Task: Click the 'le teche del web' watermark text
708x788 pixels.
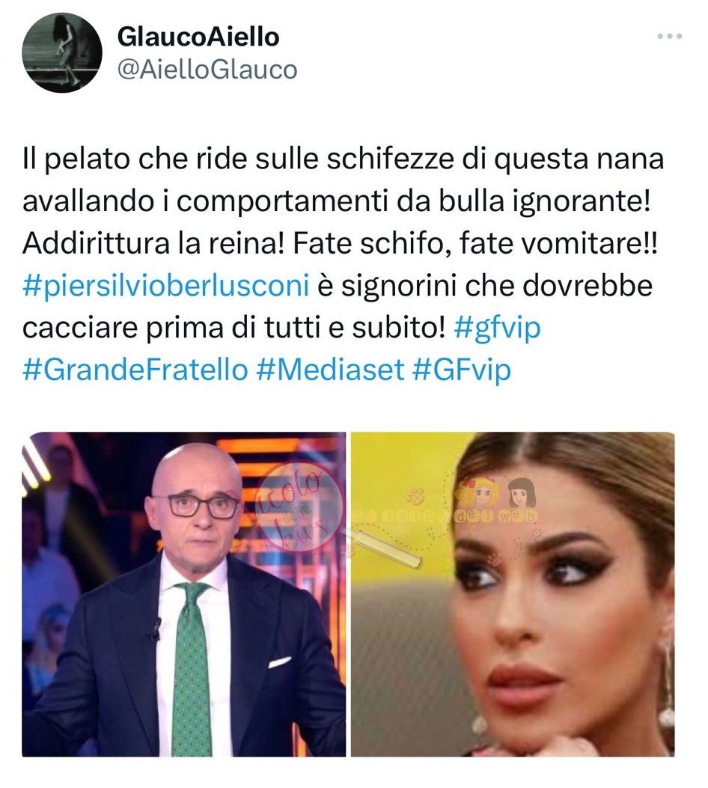Action: click(446, 516)
